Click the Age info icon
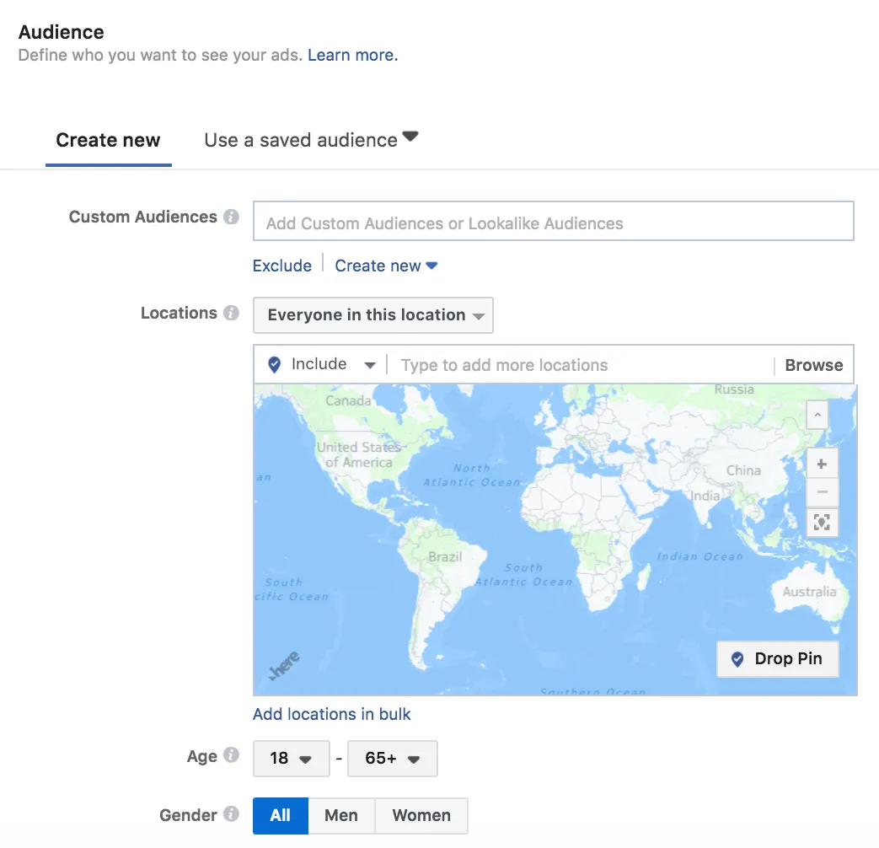879x848 pixels. coord(231,755)
